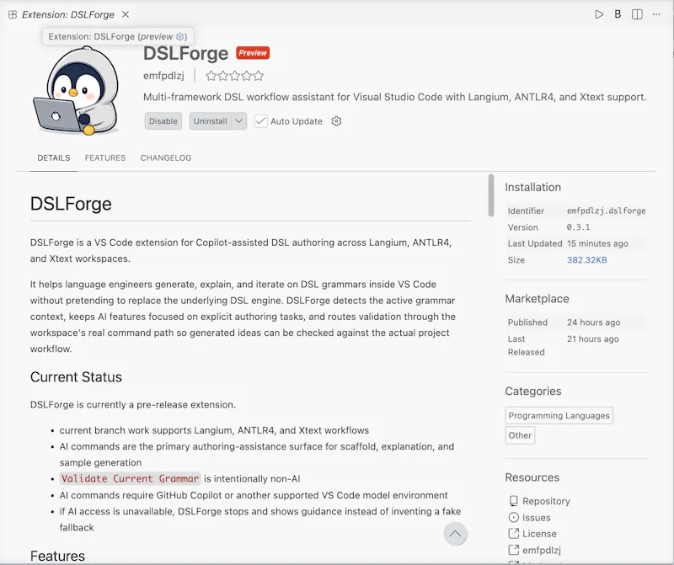The image size is (674, 565).
Task: Click the gear icon inside the preview tooltip
Action: pos(180,36)
